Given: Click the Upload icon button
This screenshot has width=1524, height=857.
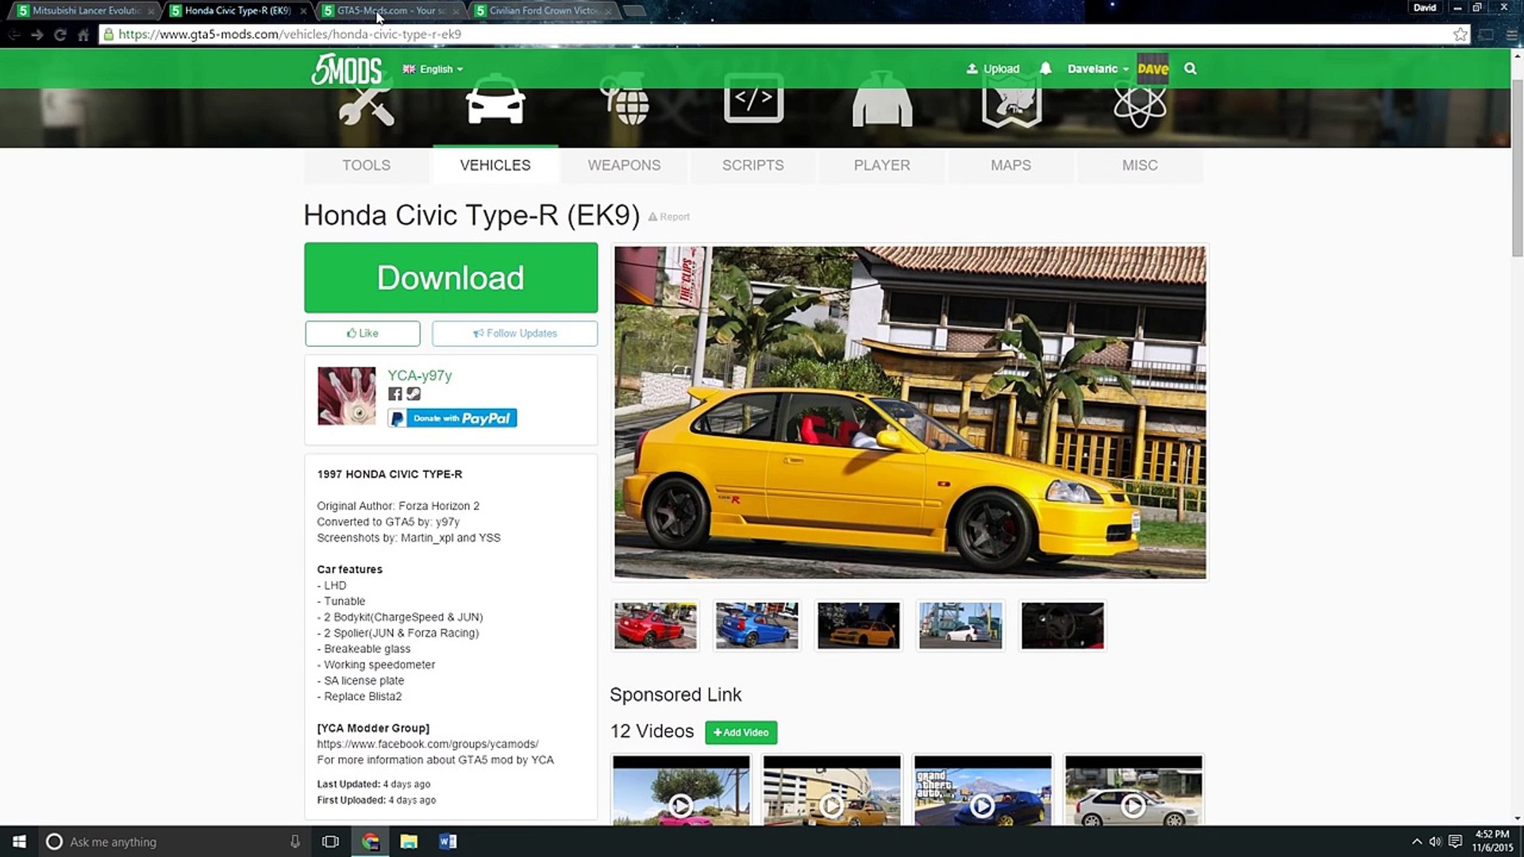Looking at the screenshot, I should click(992, 68).
